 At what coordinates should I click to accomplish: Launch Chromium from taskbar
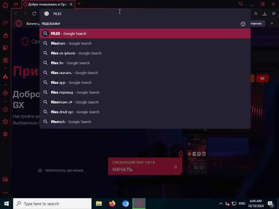[125, 204]
